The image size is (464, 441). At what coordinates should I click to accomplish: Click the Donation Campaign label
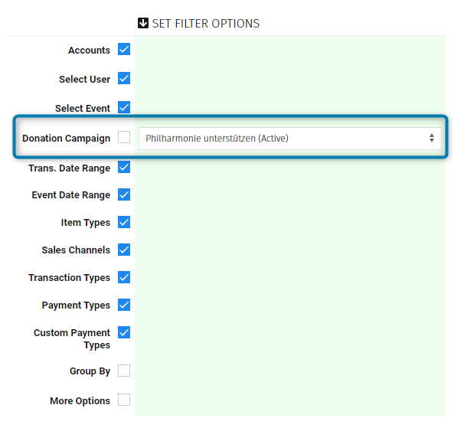(x=66, y=139)
